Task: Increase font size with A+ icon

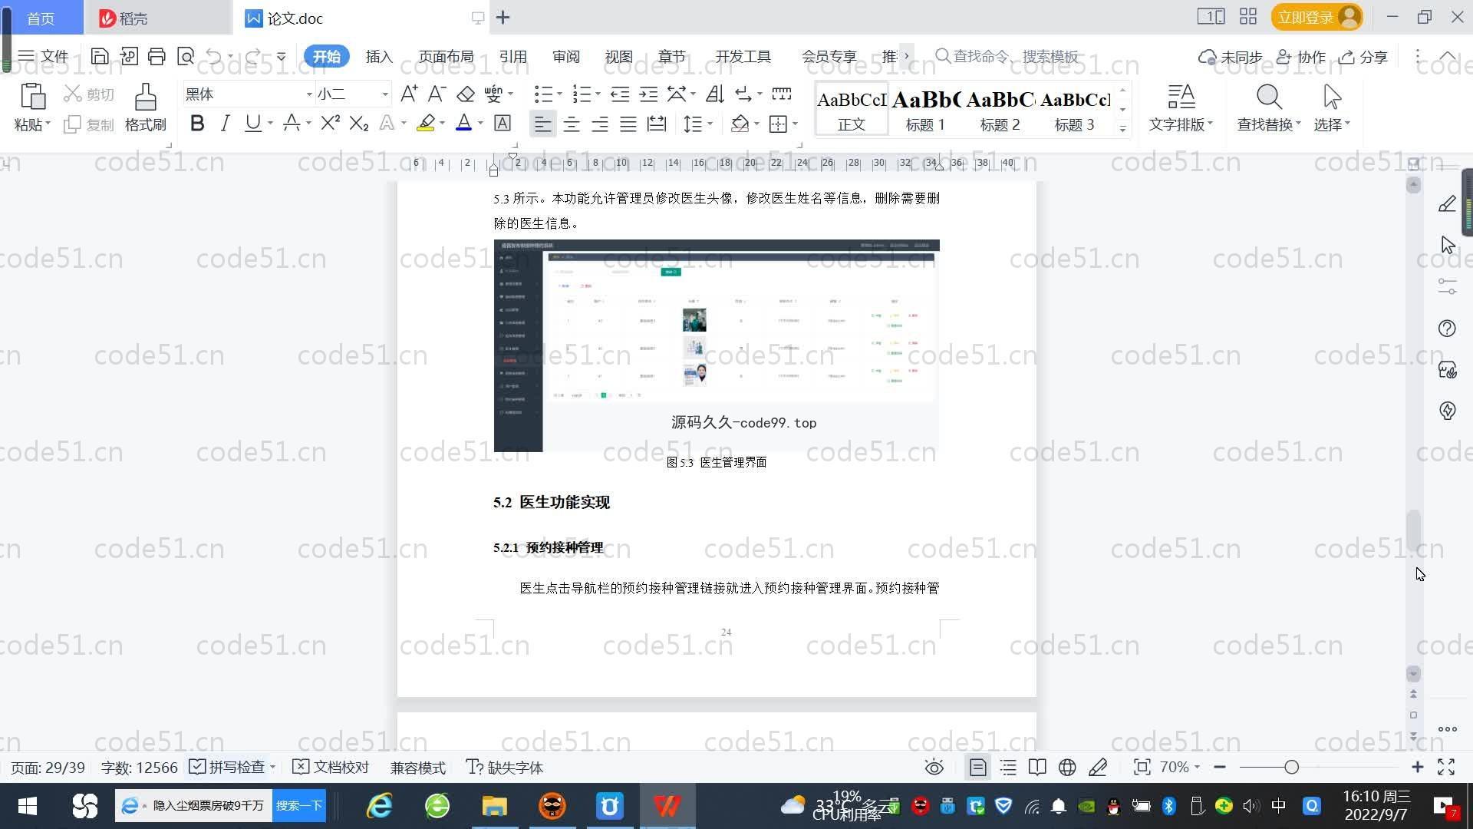Action: click(409, 94)
